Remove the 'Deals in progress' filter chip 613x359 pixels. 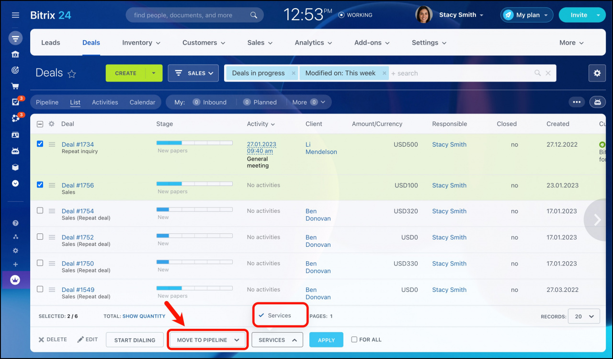[294, 73]
